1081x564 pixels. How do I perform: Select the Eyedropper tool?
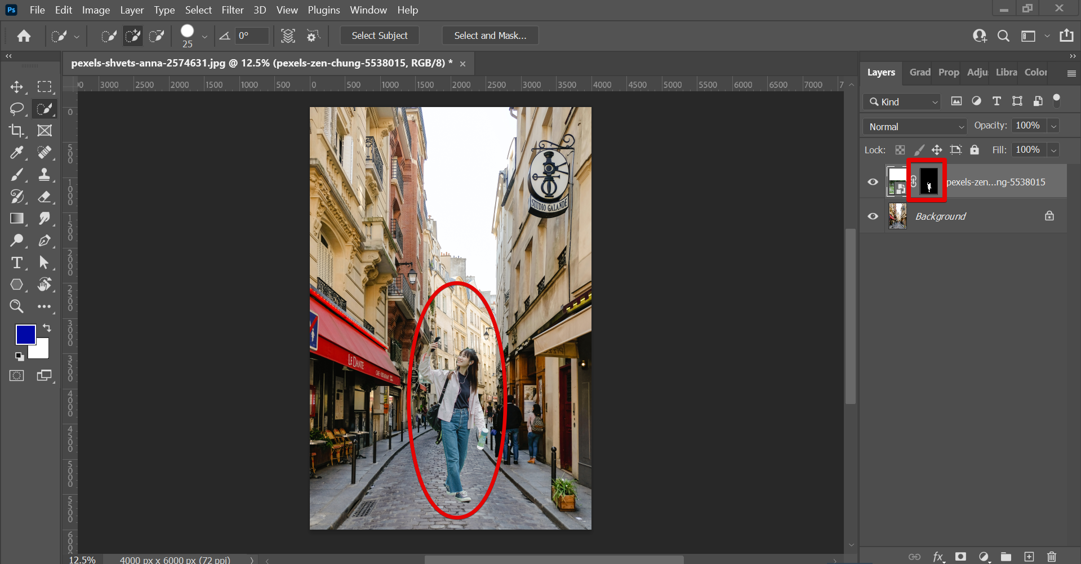16,153
